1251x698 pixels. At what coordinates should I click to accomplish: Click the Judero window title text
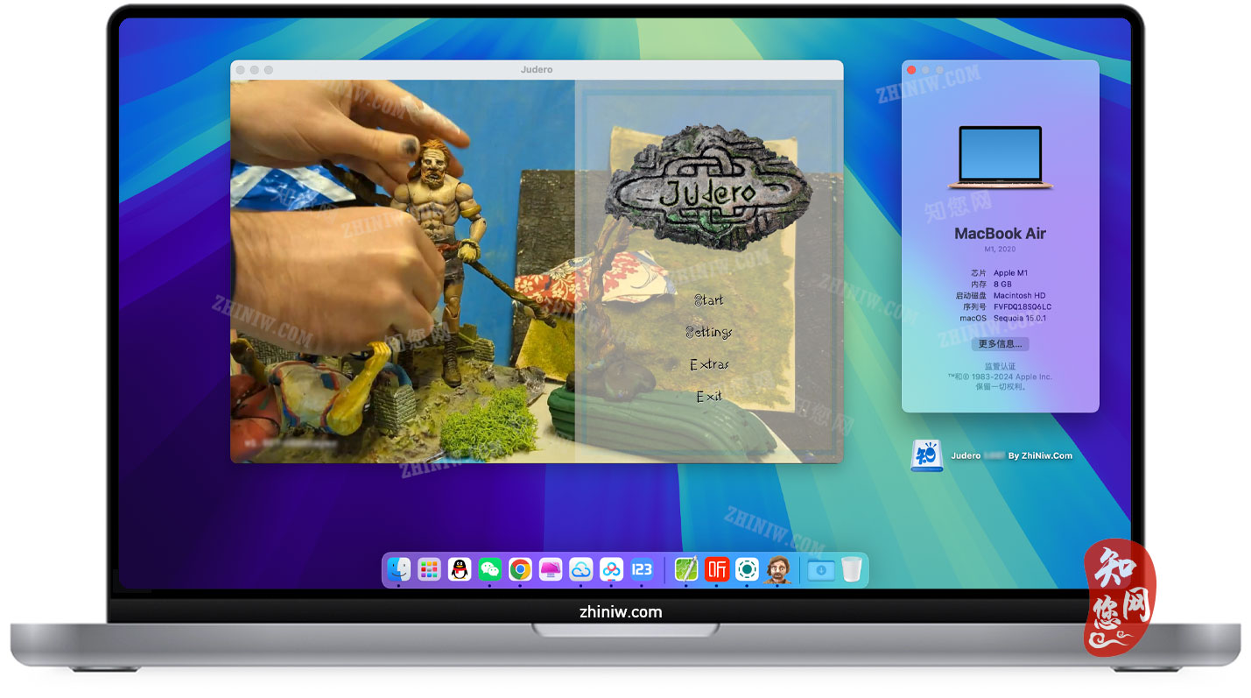[x=537, y=70]
